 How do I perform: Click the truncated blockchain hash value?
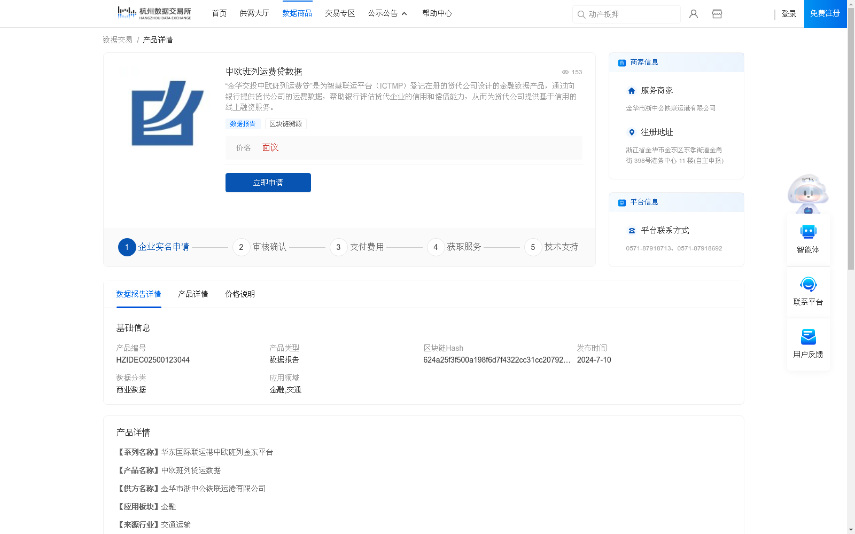coord(497,360)
